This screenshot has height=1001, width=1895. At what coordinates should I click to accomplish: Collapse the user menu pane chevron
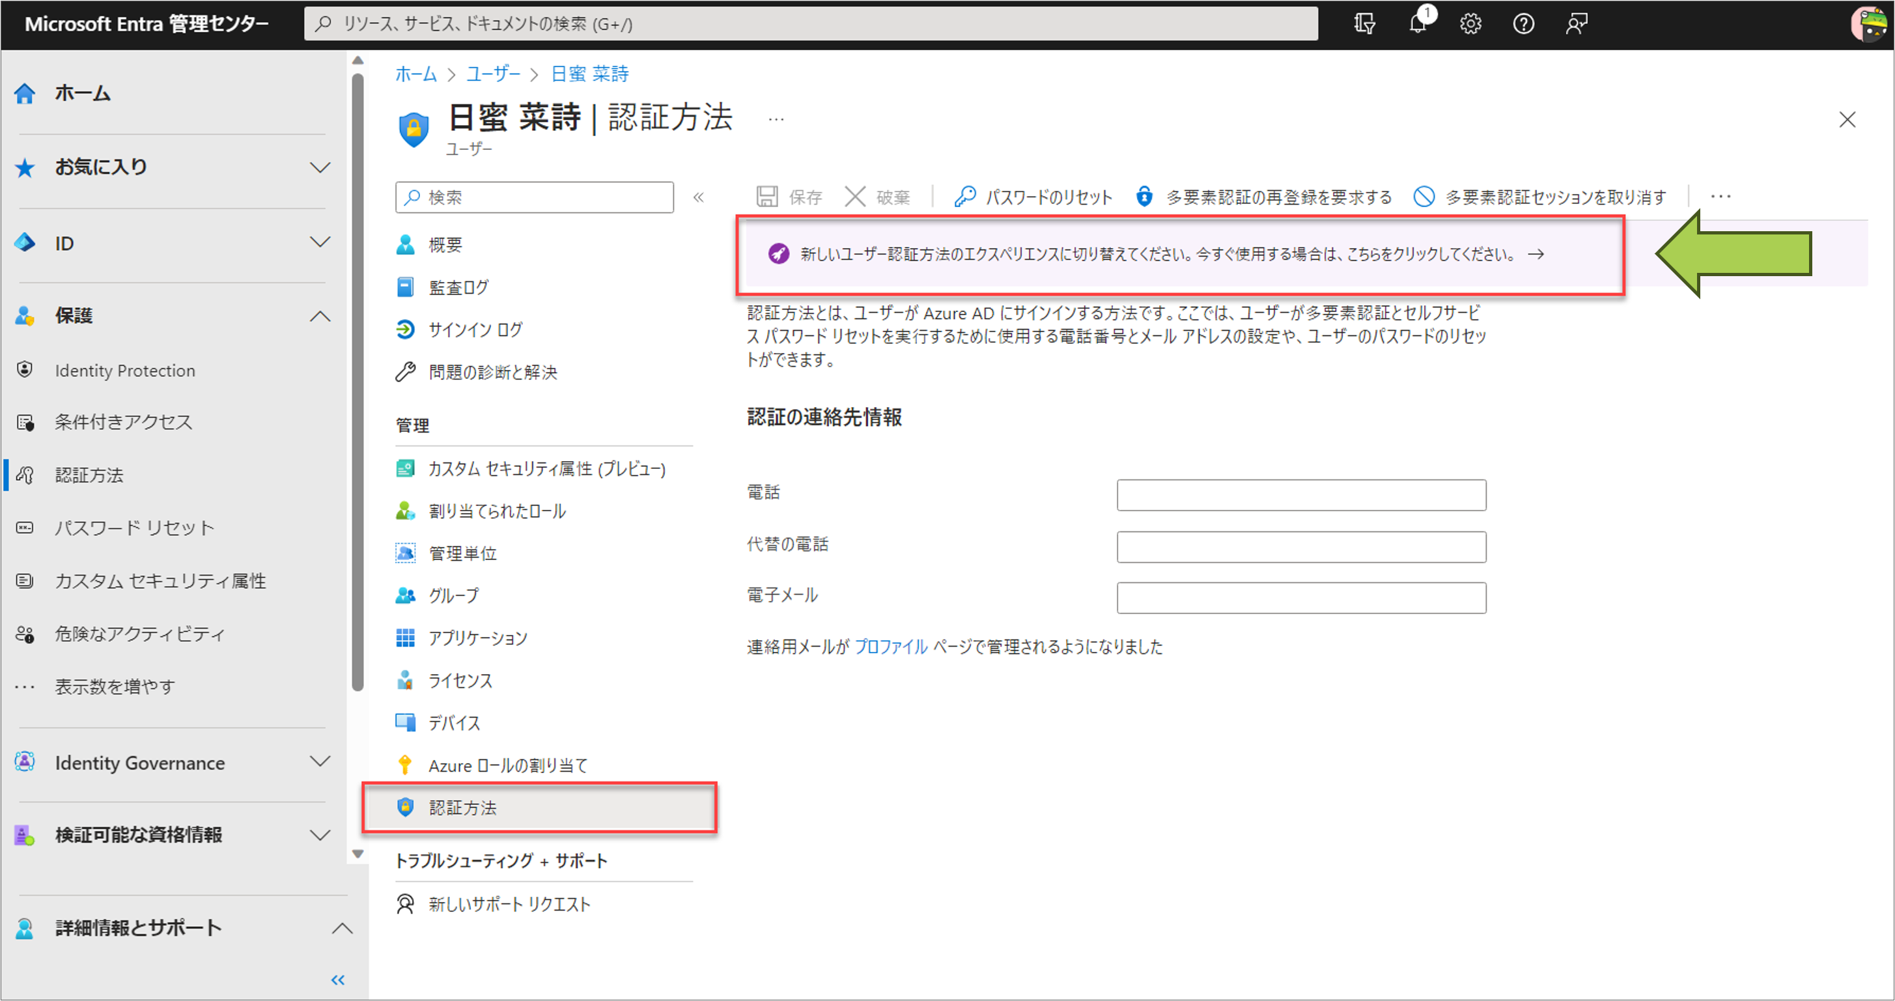click(699, 197)
